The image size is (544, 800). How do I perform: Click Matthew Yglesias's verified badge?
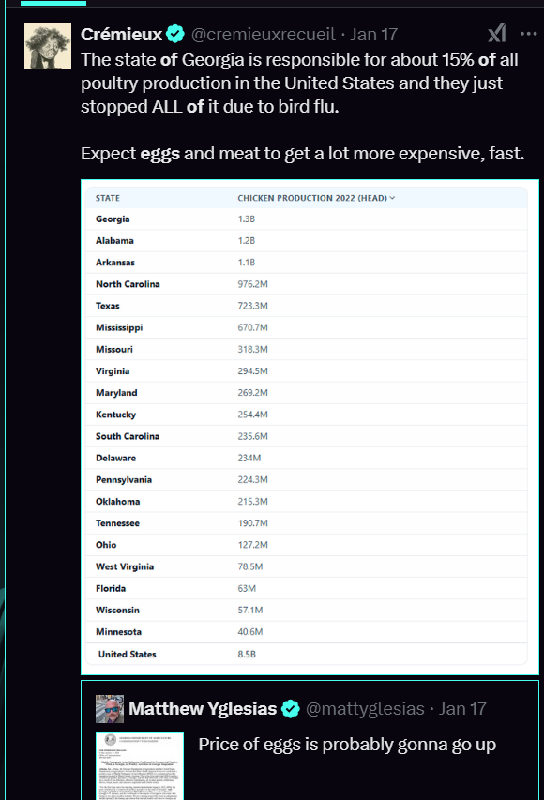tap(291, 709)
